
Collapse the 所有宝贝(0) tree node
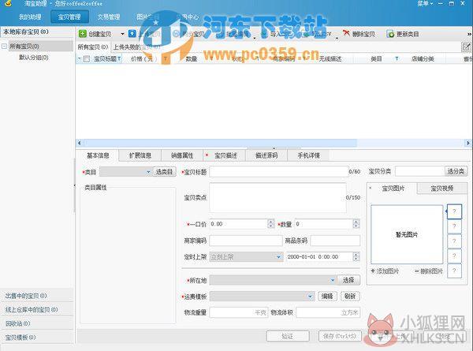pyautogui.click(x=4, y=47)
